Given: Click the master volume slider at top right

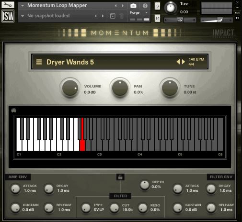Looking at the screenshot, I should (217, 20).
